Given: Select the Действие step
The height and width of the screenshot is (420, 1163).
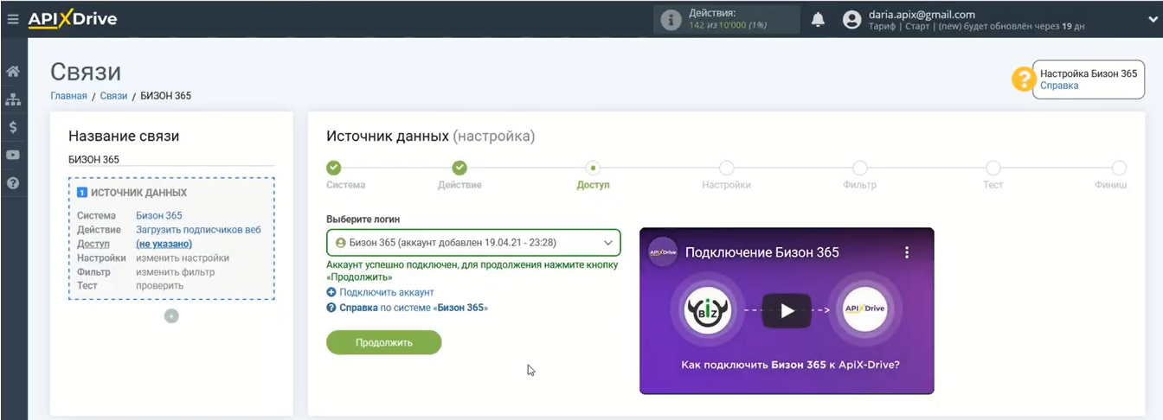Looking at the screenshot, I should [460, 168].
